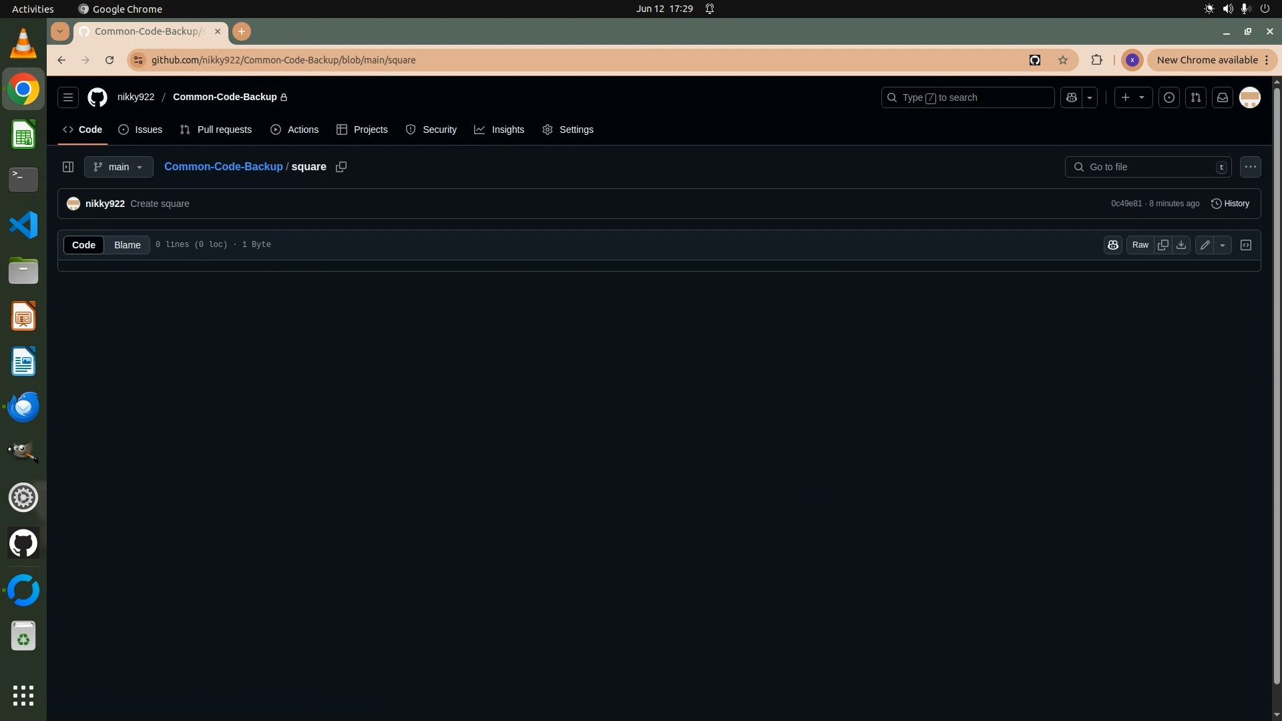1282x721 pixels.
Task: Toggle the file tree side panel
Action: click(x=68, y=167)
